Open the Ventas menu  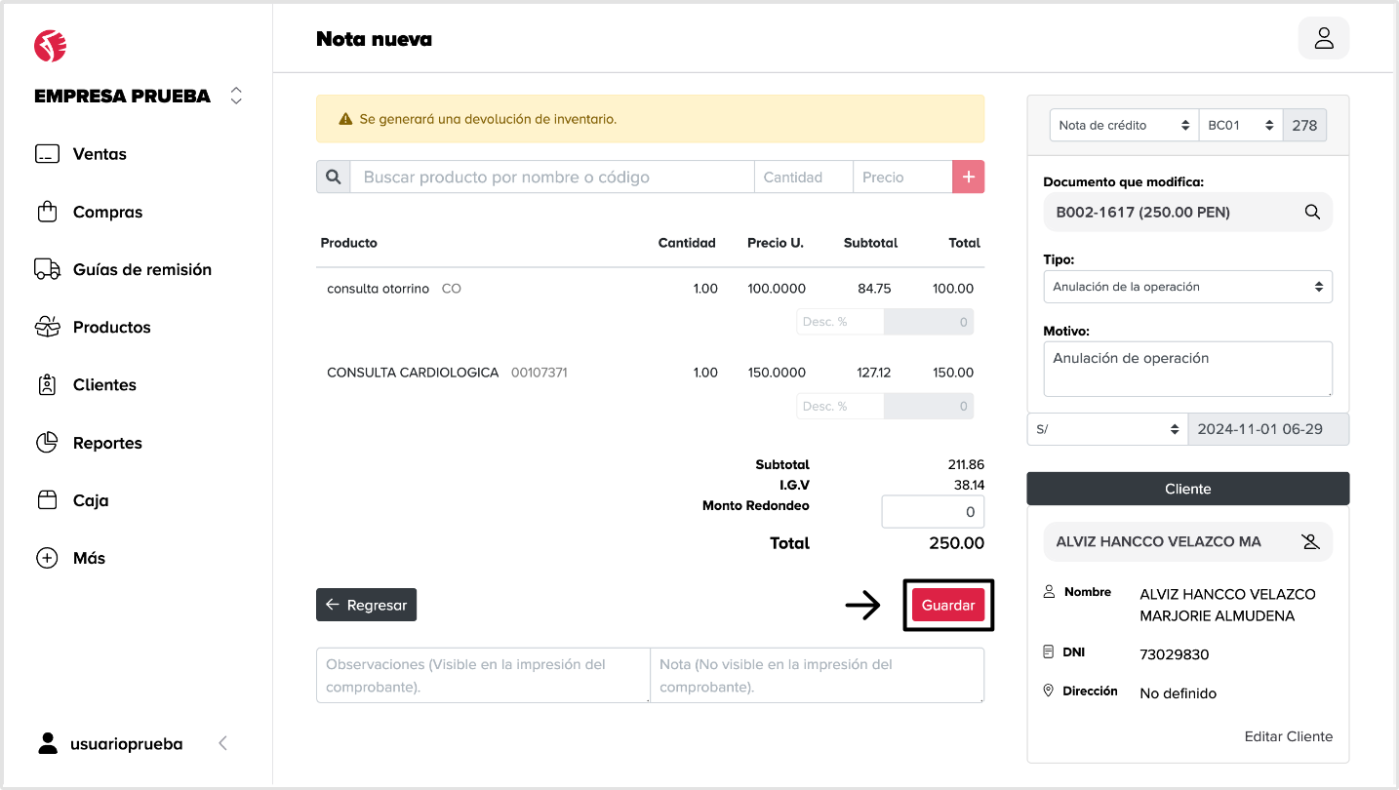100,154
